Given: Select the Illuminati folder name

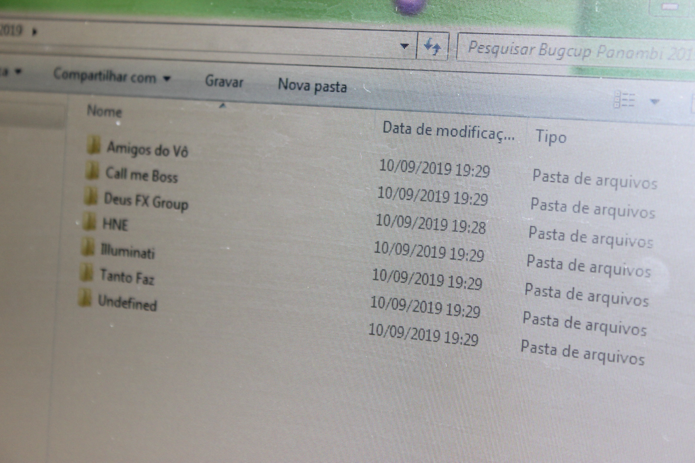Looking at the screenshot, I should (127, 251).
